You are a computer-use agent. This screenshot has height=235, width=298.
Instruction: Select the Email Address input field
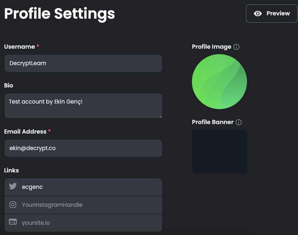83,148
